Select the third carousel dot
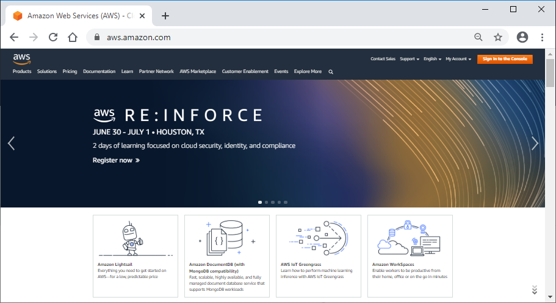 pos(273,202)
